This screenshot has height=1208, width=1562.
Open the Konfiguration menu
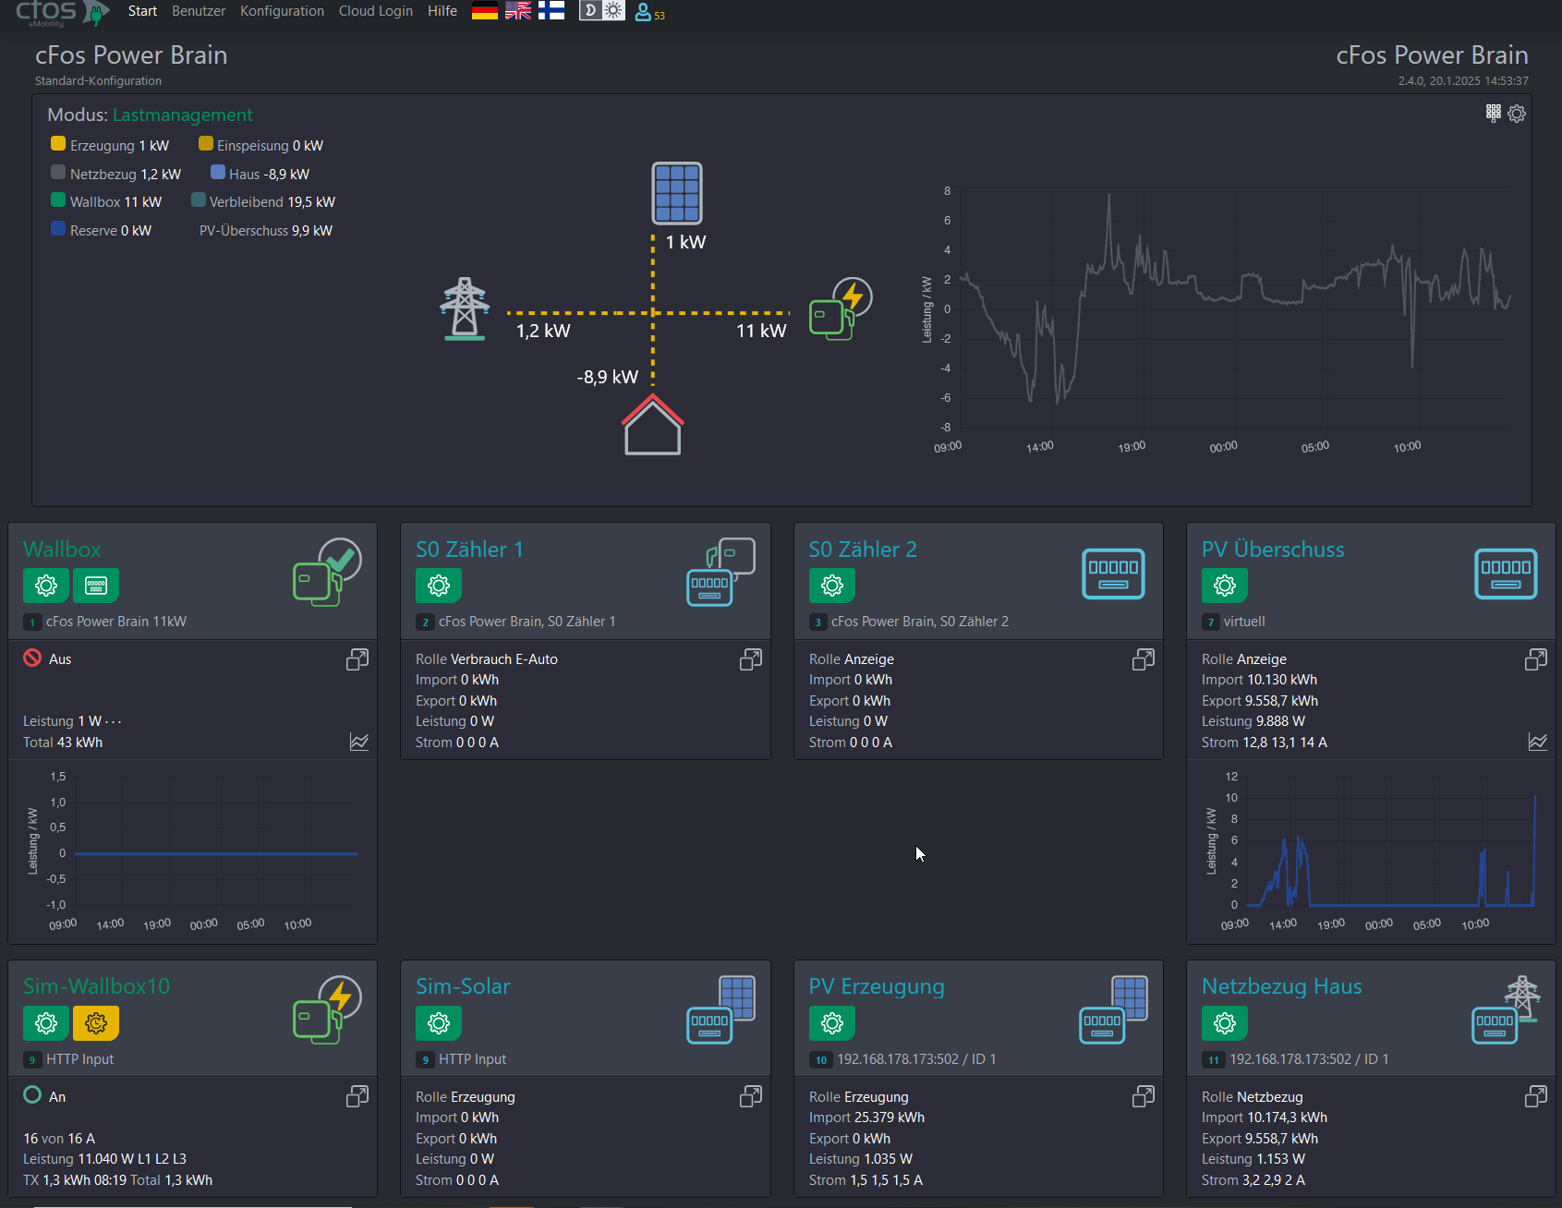(x=282, y=11)
